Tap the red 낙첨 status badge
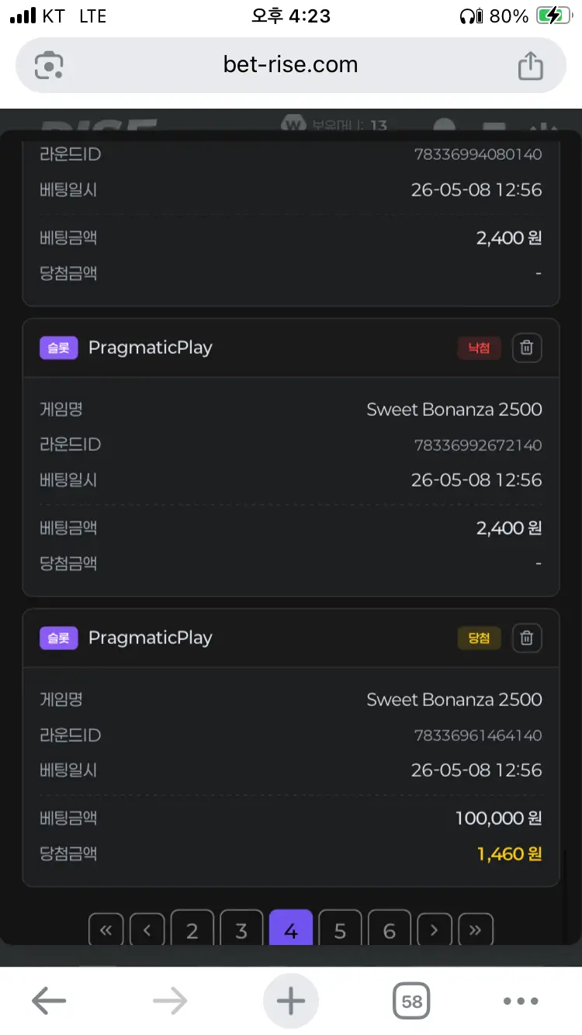The width and height of the screenshot is (582, 1035). coord(479,348)
